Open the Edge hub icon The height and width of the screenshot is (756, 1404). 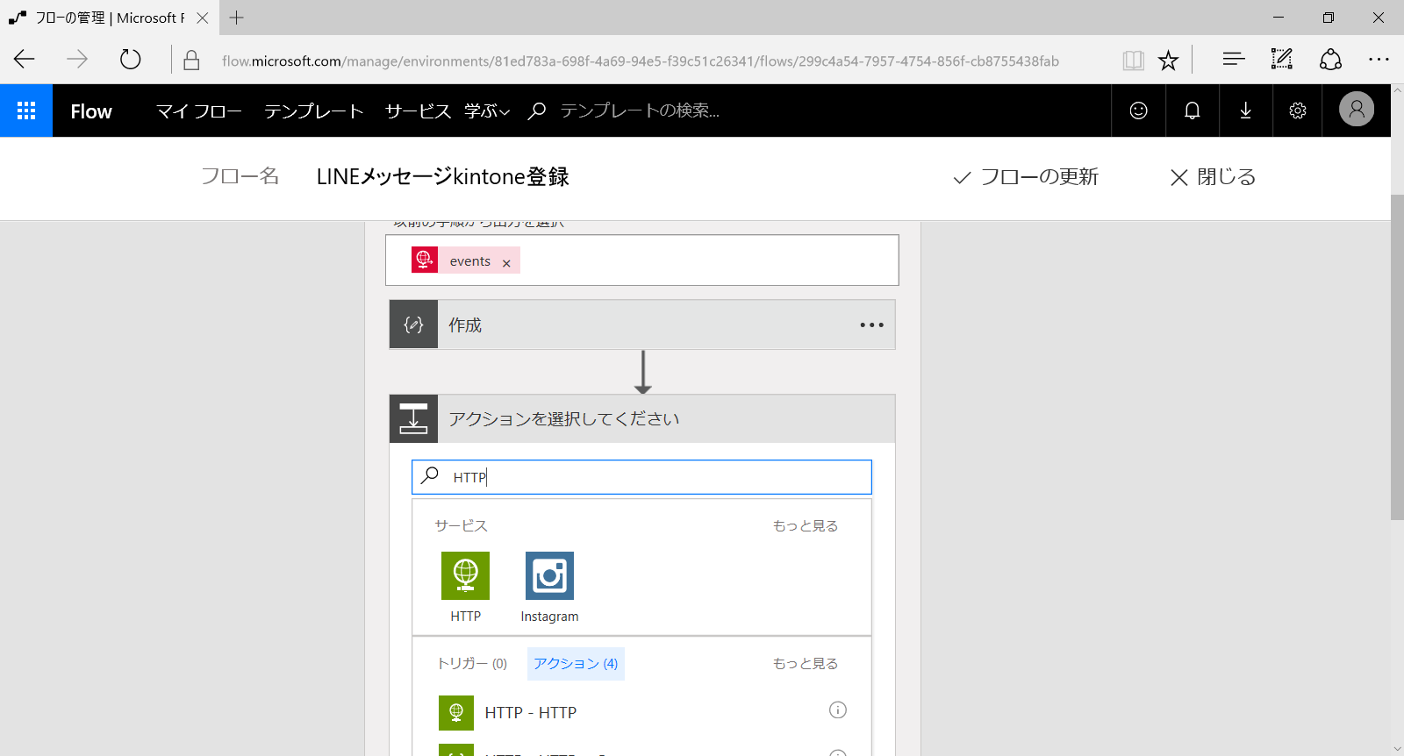[x=1234, y=60]
